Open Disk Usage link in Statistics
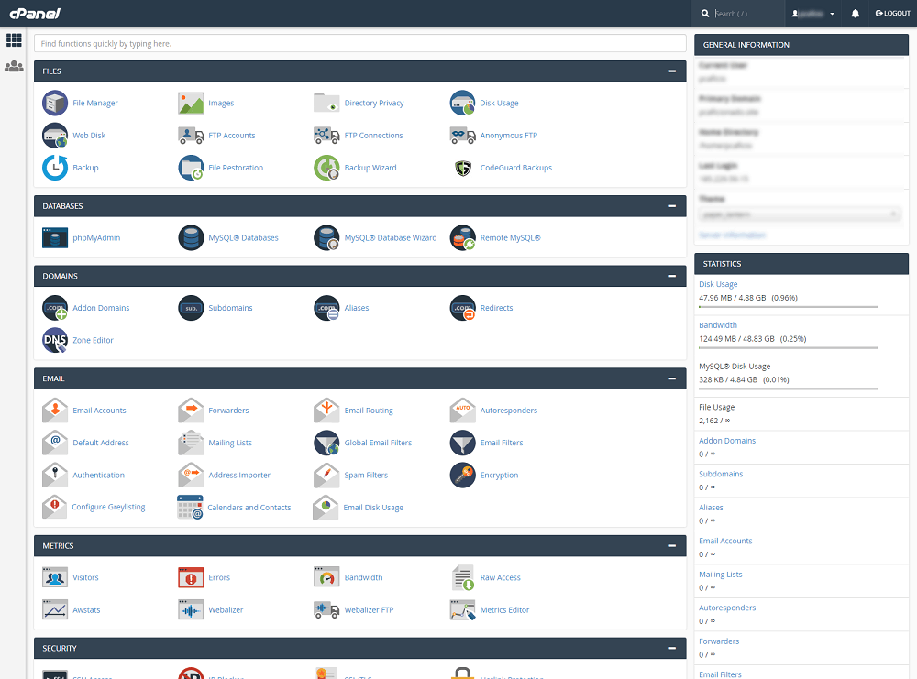Viewport: 917px width, 679px height. 718,284
